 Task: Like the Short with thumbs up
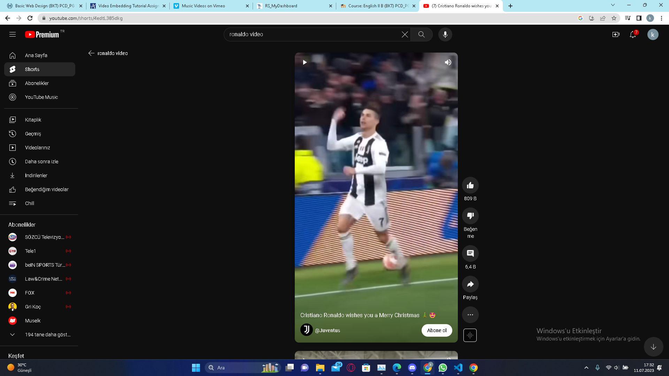tap(470, 185)
